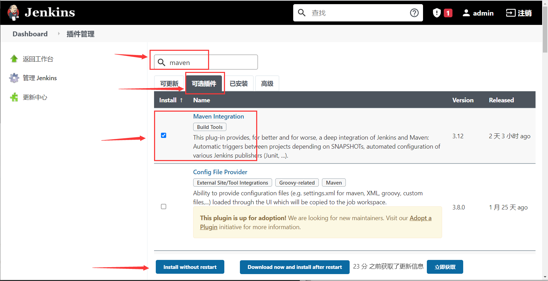Image resolution: width=548 pixels, height=281 pixels.
Task: Click the '1 月 25 天 ago' release text
Action: click(x=508, y=207)
